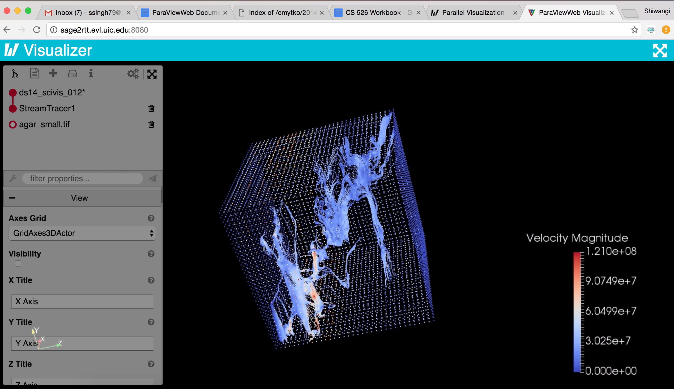Show the agar_small.tif source
Image resolution: width=674 pixels, height=389 pixels.
[12, 125]
